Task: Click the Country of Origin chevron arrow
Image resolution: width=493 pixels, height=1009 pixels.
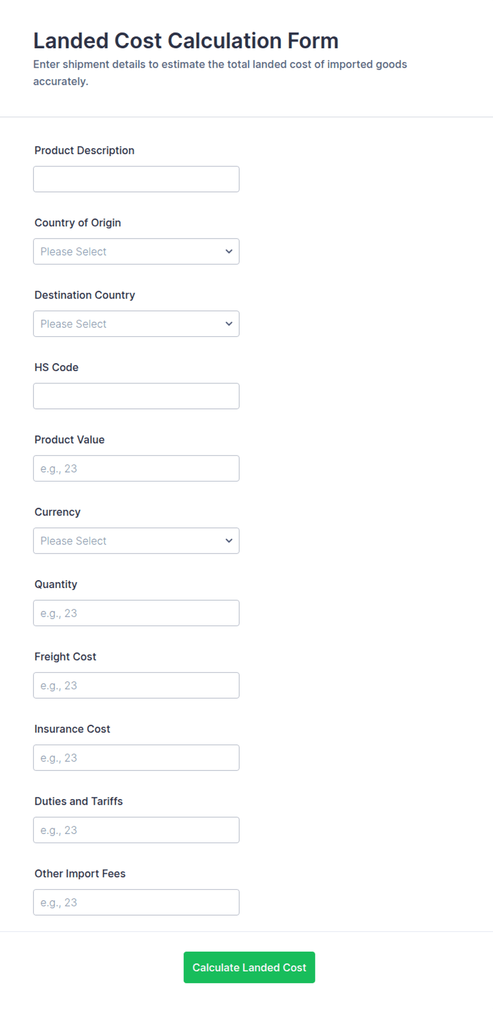Action: pos(228,251)
